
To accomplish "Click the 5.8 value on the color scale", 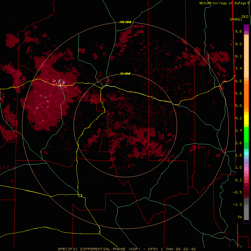I will click(x=238, y=93).
